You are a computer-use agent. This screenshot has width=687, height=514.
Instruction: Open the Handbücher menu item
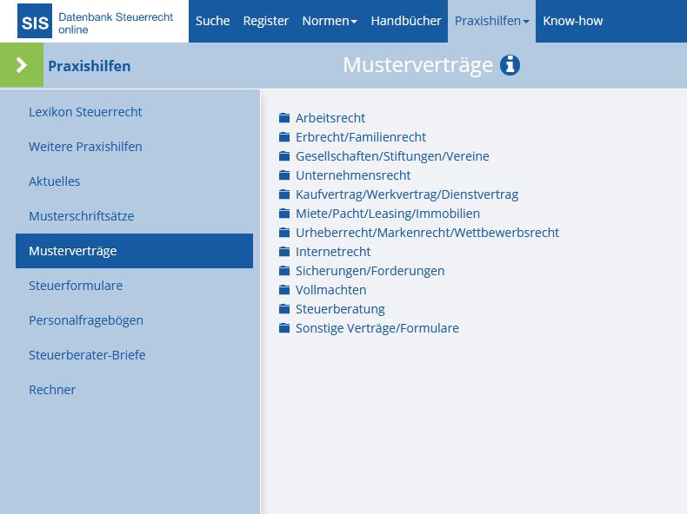pyautogui.click(x=406, y=21)
